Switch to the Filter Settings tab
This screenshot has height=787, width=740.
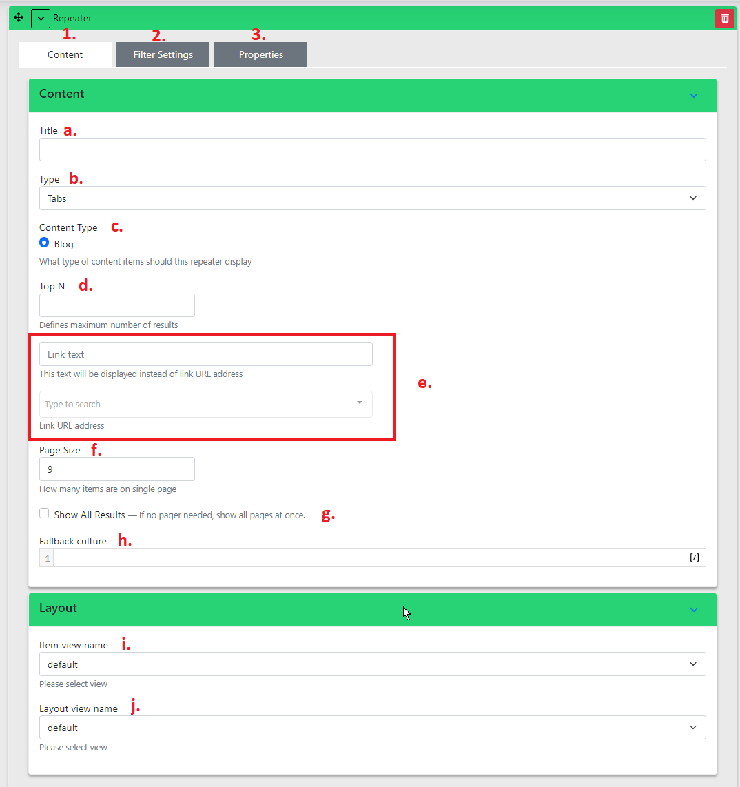pos(163,54)
